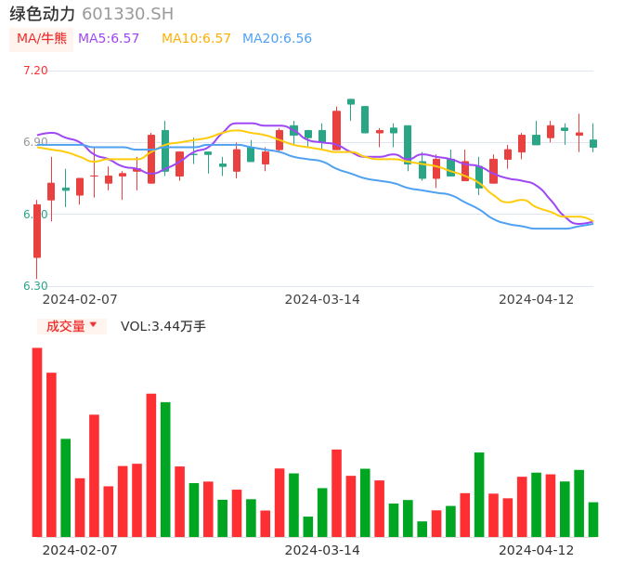This screenshot has width=637, height=563.
Task: Click the 6.90 price axis label
Action: click(35, 142)
